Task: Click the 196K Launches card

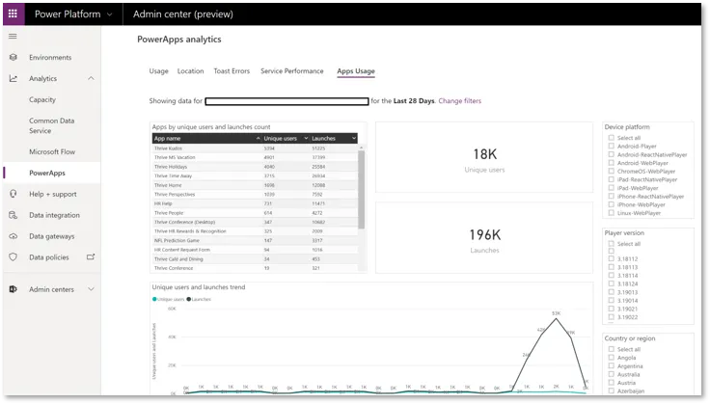Action: (484, 238)
